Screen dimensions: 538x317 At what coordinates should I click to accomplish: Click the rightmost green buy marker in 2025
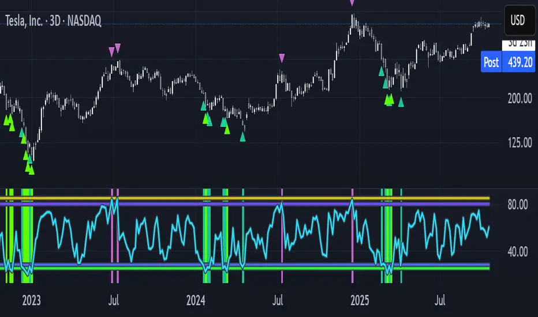point(401,102)
